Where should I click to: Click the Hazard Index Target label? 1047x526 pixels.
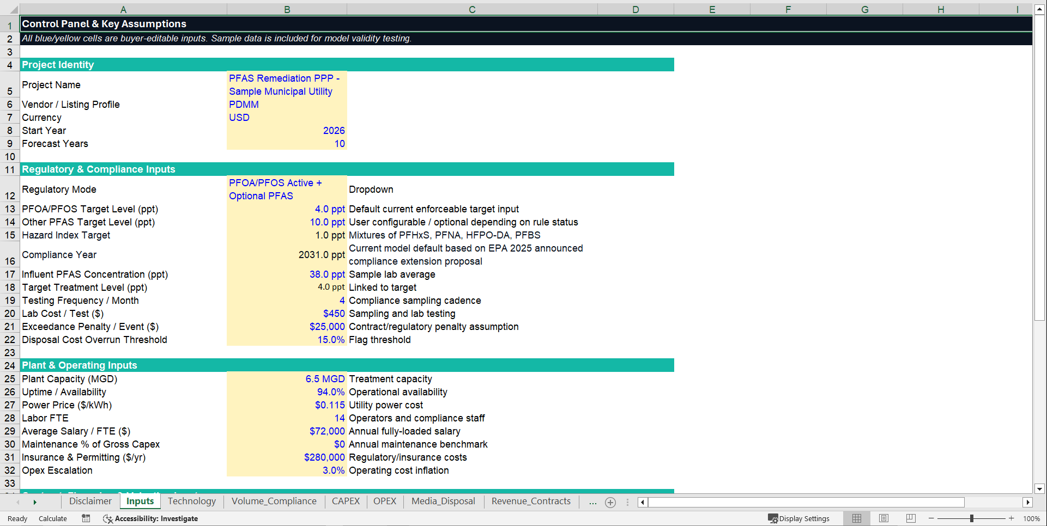coord(66,235)
